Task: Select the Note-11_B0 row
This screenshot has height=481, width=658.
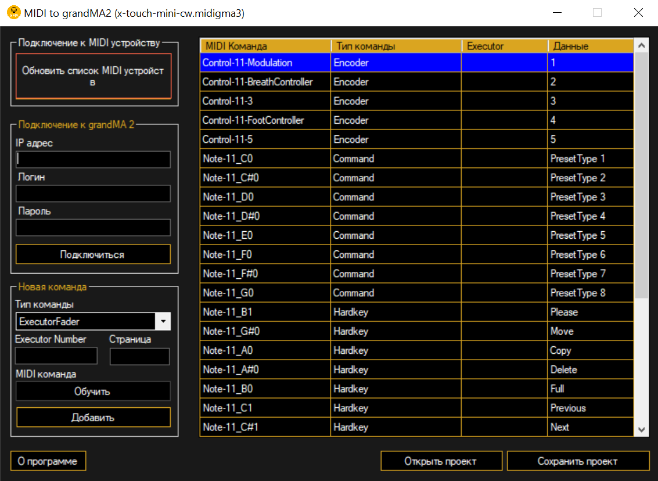Action: pos(417,389)
